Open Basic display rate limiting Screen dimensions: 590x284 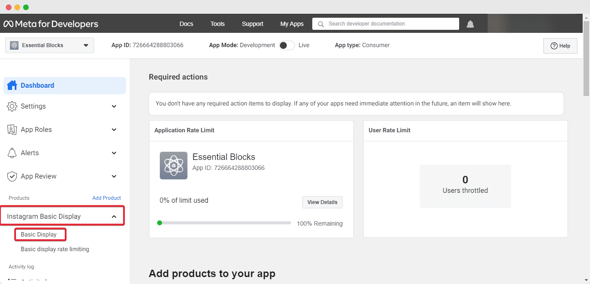point(55,249)
